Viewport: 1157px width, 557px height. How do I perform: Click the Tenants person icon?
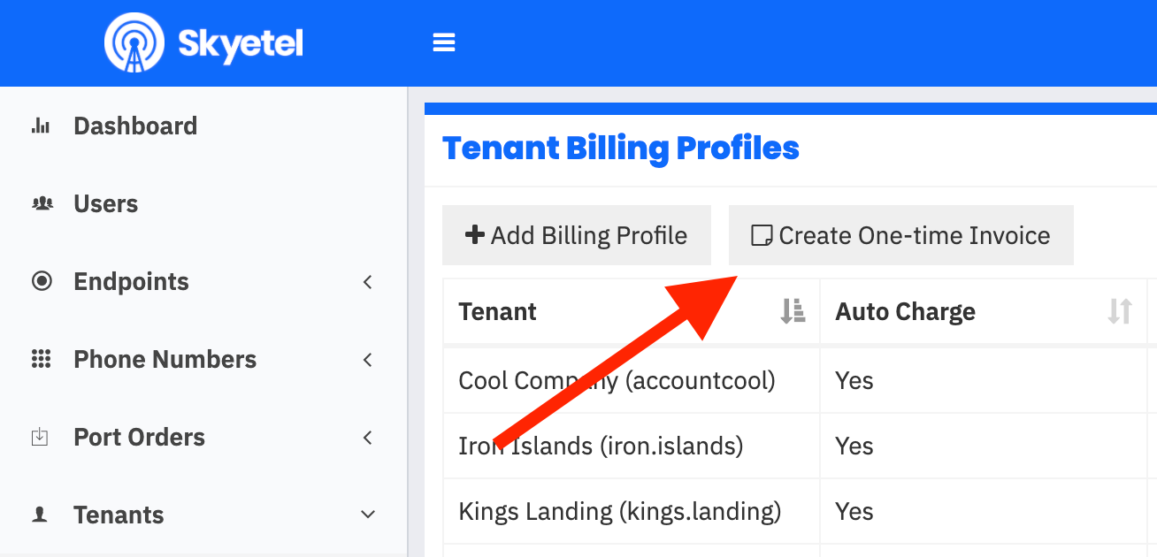pyautogui.click(x=40, y=515)
